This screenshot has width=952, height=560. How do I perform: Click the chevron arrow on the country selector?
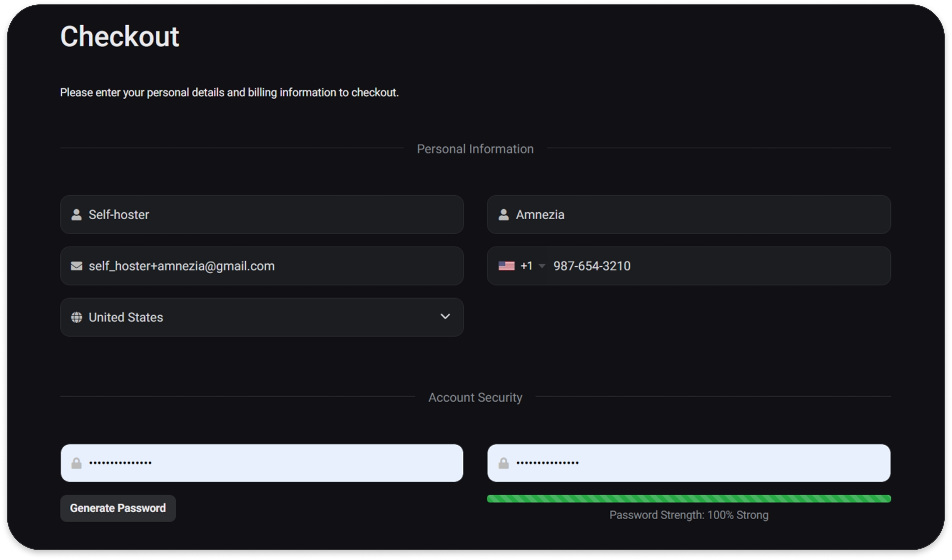pos(445,317)
